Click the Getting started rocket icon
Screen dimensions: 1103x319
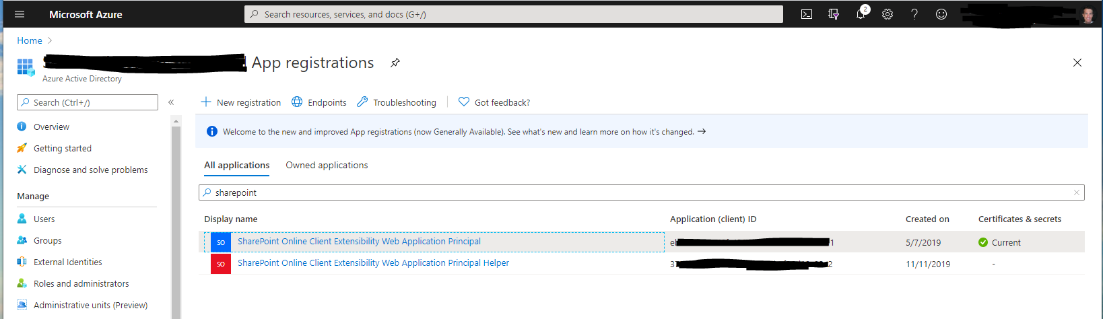point(22,148)
